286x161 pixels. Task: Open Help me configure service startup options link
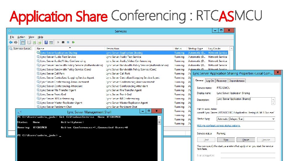[x=219, y=126]
